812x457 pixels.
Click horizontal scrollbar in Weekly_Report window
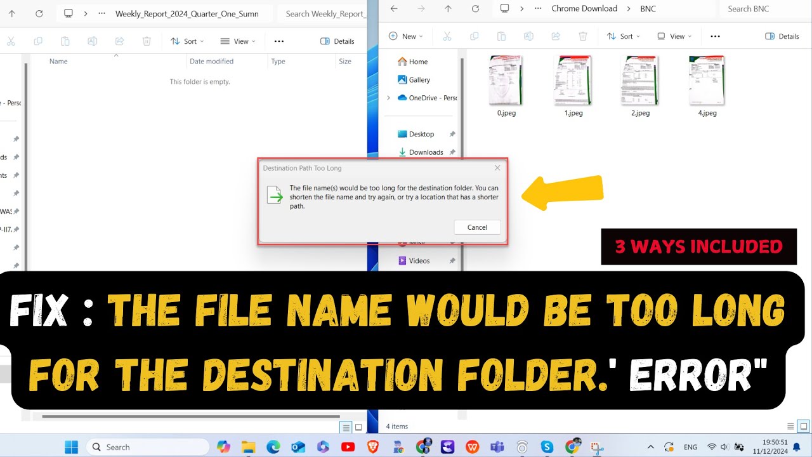(190, 417)
